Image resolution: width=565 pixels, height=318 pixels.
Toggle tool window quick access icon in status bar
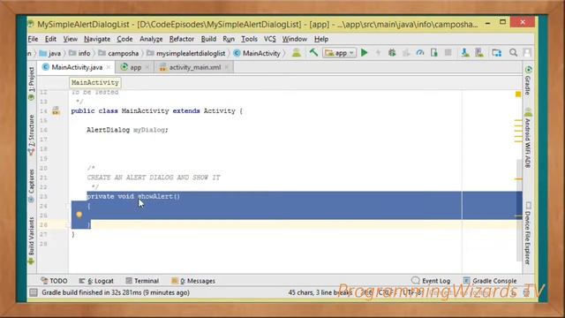tap(34, 292)
